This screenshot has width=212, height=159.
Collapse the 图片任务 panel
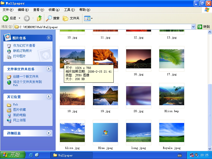[49, 38]
